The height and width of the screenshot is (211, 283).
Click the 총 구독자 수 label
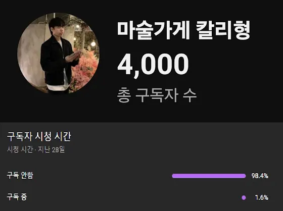pos(157,95)
